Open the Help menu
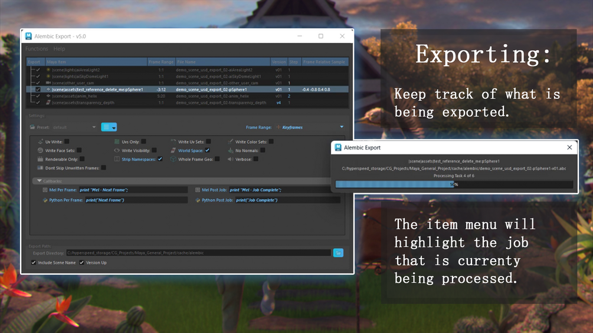 pyautogui.click(x=59, y=49)
